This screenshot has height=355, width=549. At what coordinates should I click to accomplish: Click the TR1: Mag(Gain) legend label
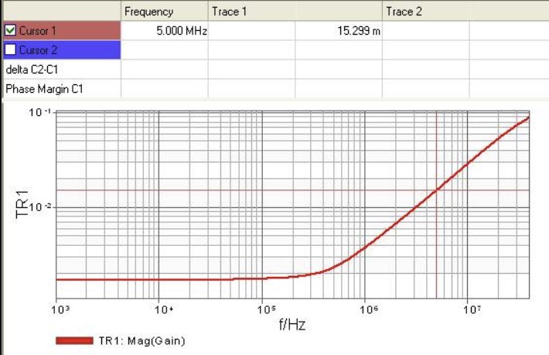pyautogui.click(x=142, y=340)
